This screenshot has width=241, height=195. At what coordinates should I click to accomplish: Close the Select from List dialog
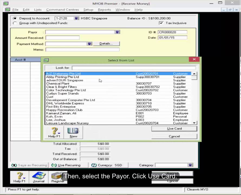[x=194, y=59]
